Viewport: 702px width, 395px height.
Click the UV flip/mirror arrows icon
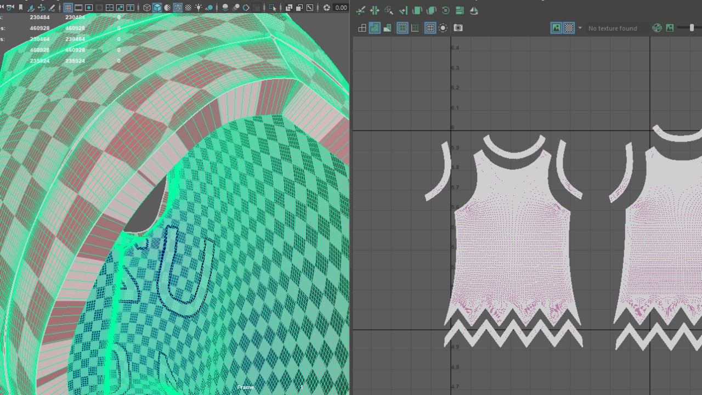(x=375, y=11)
